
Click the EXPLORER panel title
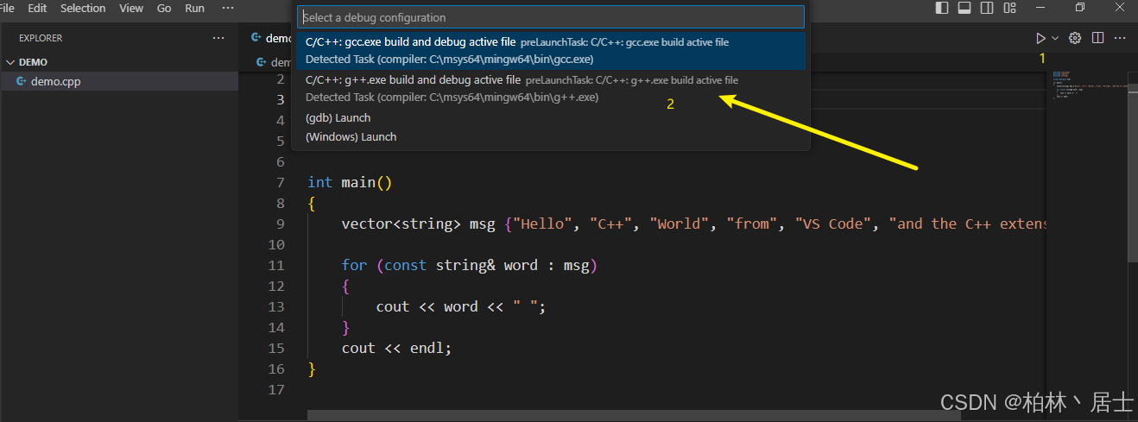41,38
